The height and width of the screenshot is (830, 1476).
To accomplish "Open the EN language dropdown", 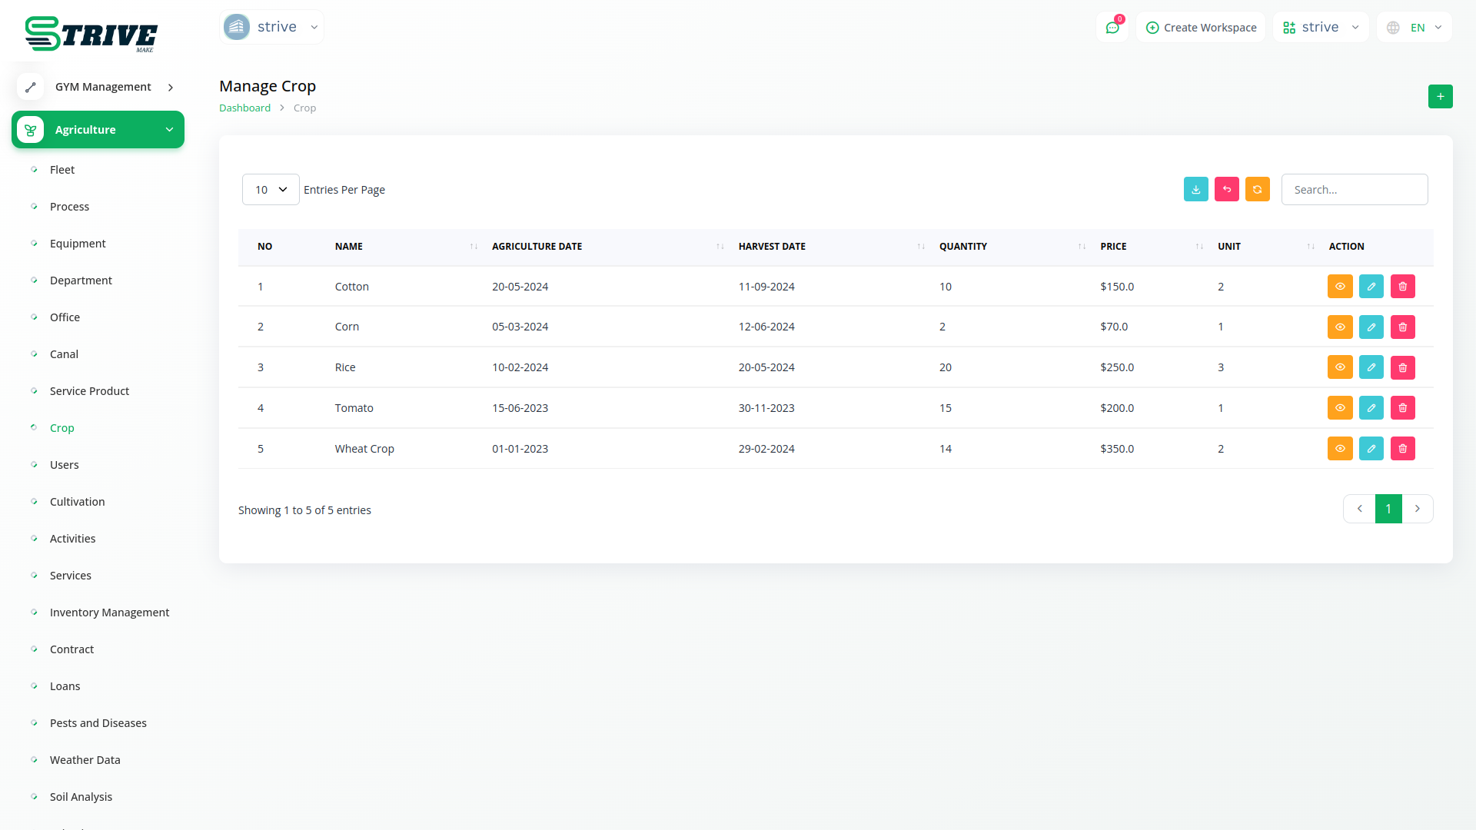I will [1414, 28].
